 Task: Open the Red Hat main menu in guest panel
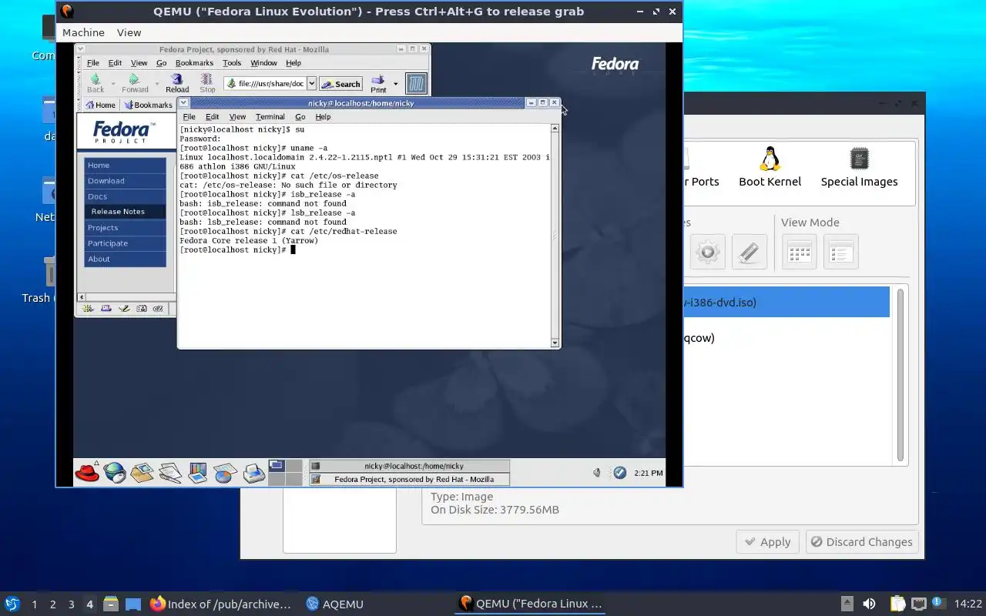(87, 472)
